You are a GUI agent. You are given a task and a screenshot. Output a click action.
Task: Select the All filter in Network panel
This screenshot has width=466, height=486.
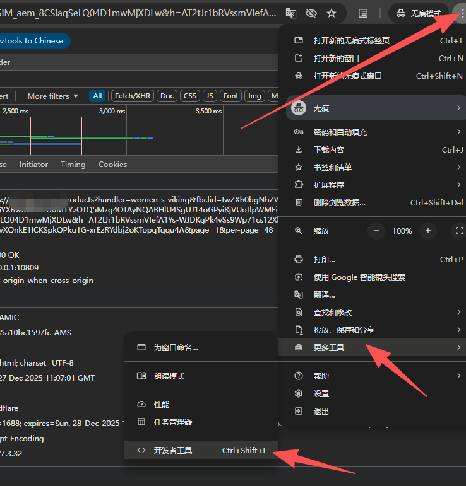97,96
